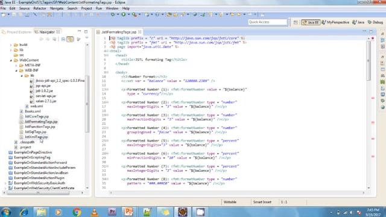386x217 pixels.
Task: Click the Windows Start button
Action: (6, 212)
